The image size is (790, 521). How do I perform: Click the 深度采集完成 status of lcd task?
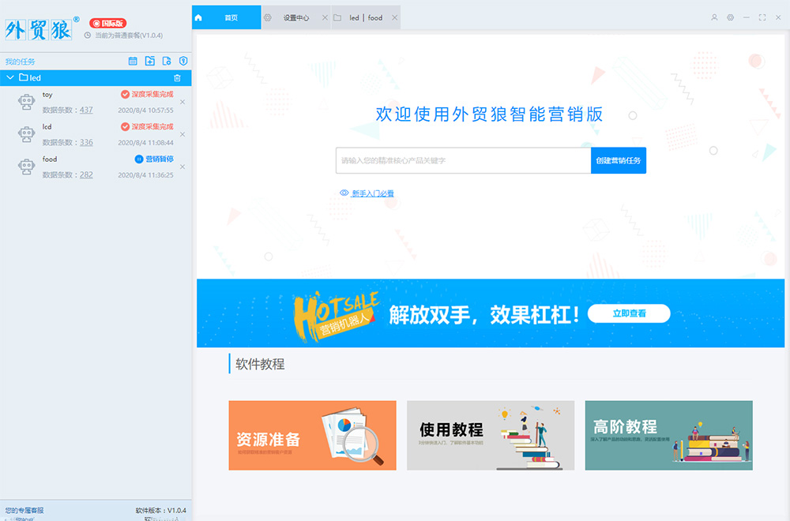(152, 126)
